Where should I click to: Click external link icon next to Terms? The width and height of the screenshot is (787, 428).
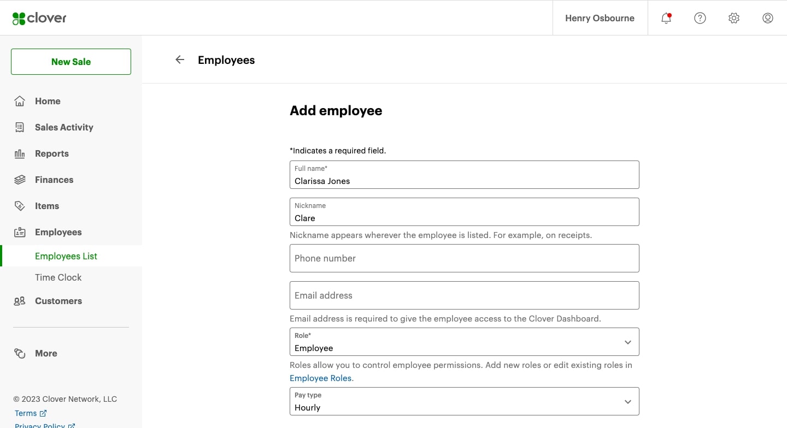tap(43, 413)
